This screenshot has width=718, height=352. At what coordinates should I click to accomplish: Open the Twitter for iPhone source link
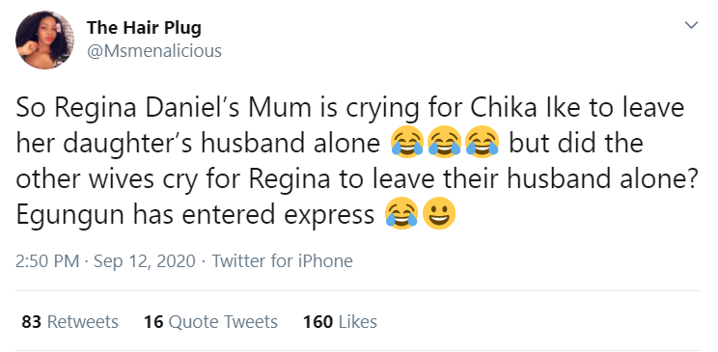coord(282,261)
